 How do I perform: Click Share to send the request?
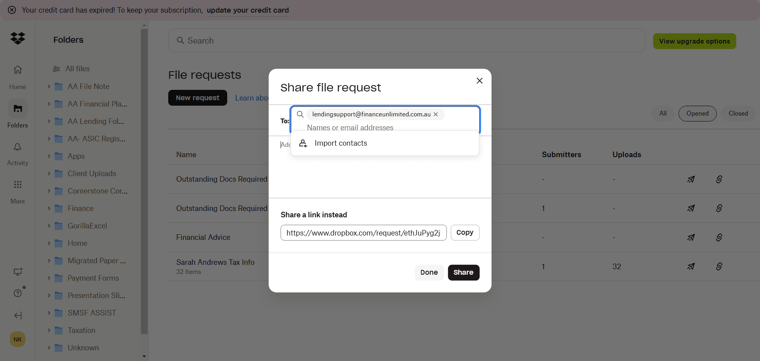point(464,272)
